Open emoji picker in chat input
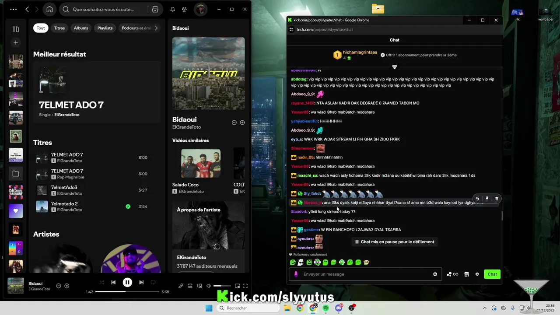This screenshot has width=560, height=315. [435, 274]
